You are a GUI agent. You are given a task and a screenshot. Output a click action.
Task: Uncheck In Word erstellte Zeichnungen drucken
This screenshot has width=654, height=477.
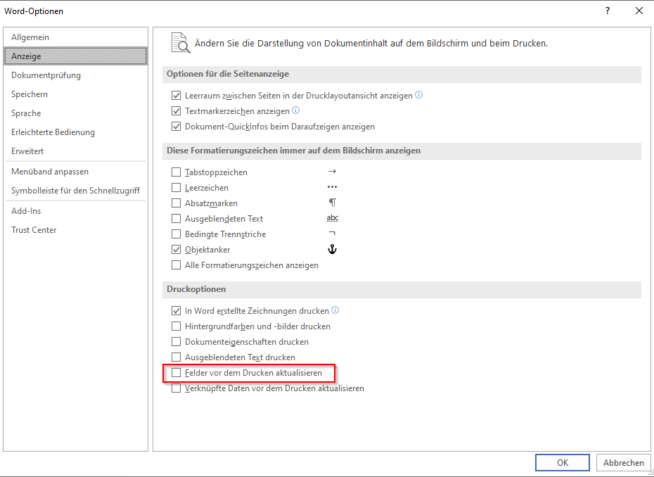(176, 311)
